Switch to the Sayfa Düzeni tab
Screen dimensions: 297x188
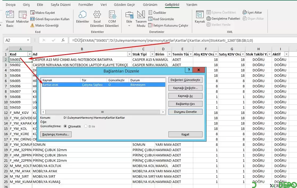pos(60,5)
